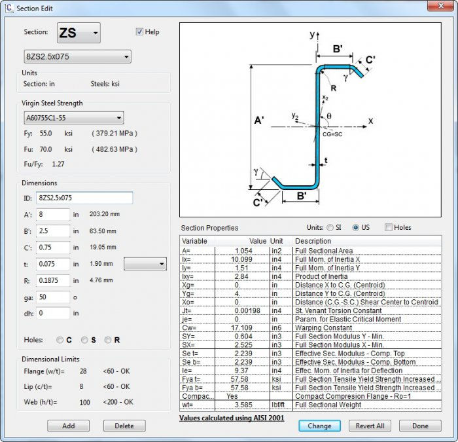This screenshot has height=442, width=458.
Task: Close the Section Edit dialog
Action: point(441,6)
